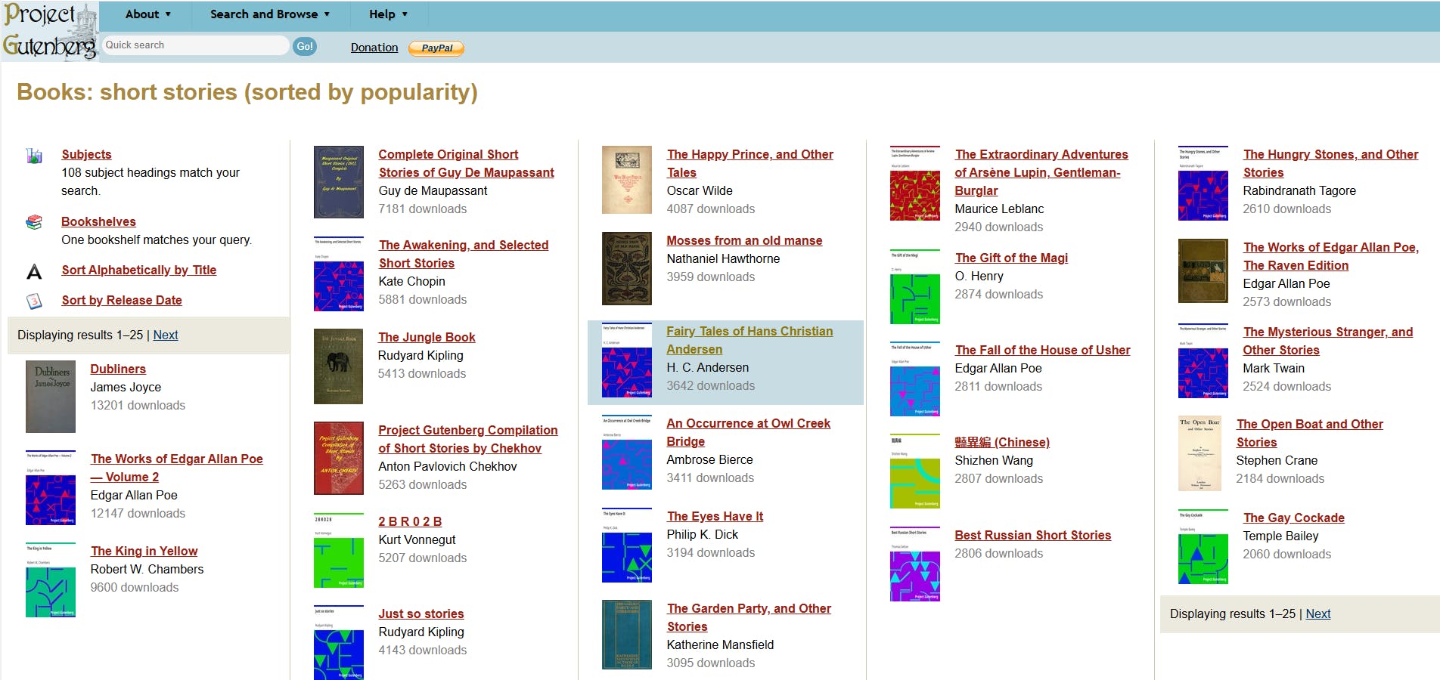
Task: Click the Raven Edition cover thumbnail
Action: [1203, 271]
